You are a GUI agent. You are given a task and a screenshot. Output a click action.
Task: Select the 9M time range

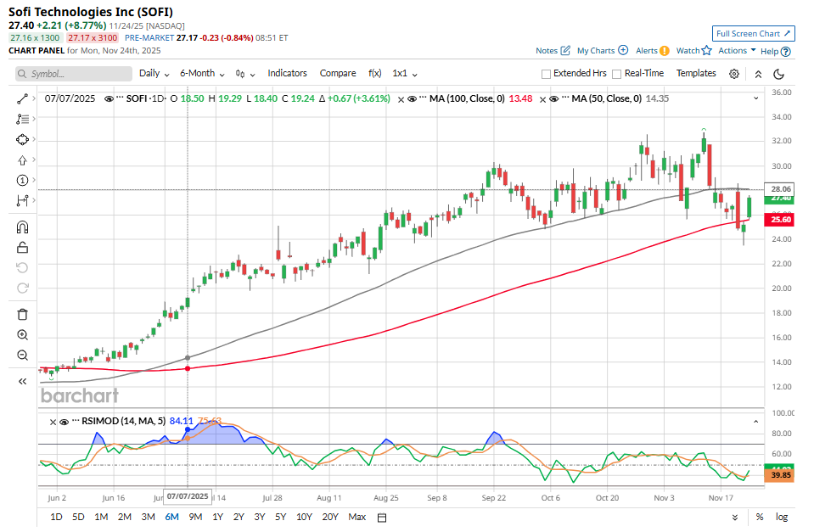tap(195, 517)
